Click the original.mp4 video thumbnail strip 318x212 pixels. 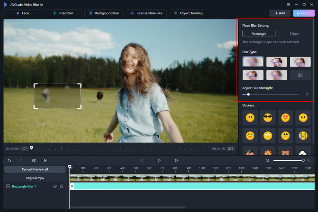pyautogui.click(x=192, y=178)
